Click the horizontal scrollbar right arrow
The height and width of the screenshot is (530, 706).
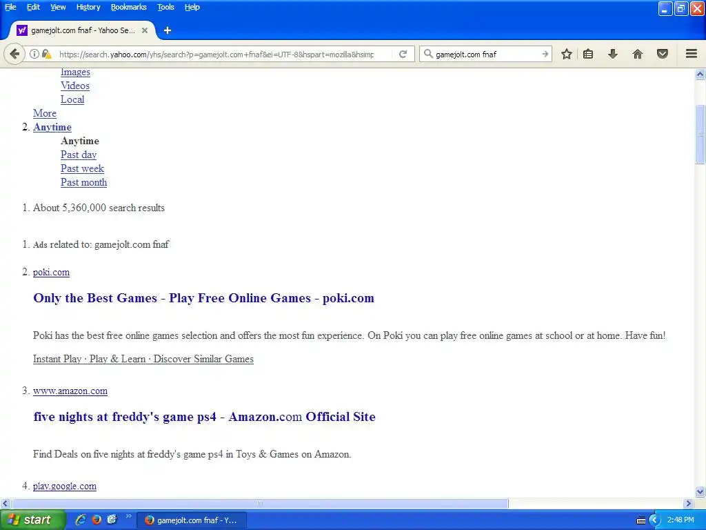689,503
